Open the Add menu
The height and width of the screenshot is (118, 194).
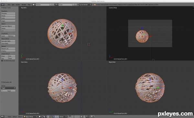[13, 5]
